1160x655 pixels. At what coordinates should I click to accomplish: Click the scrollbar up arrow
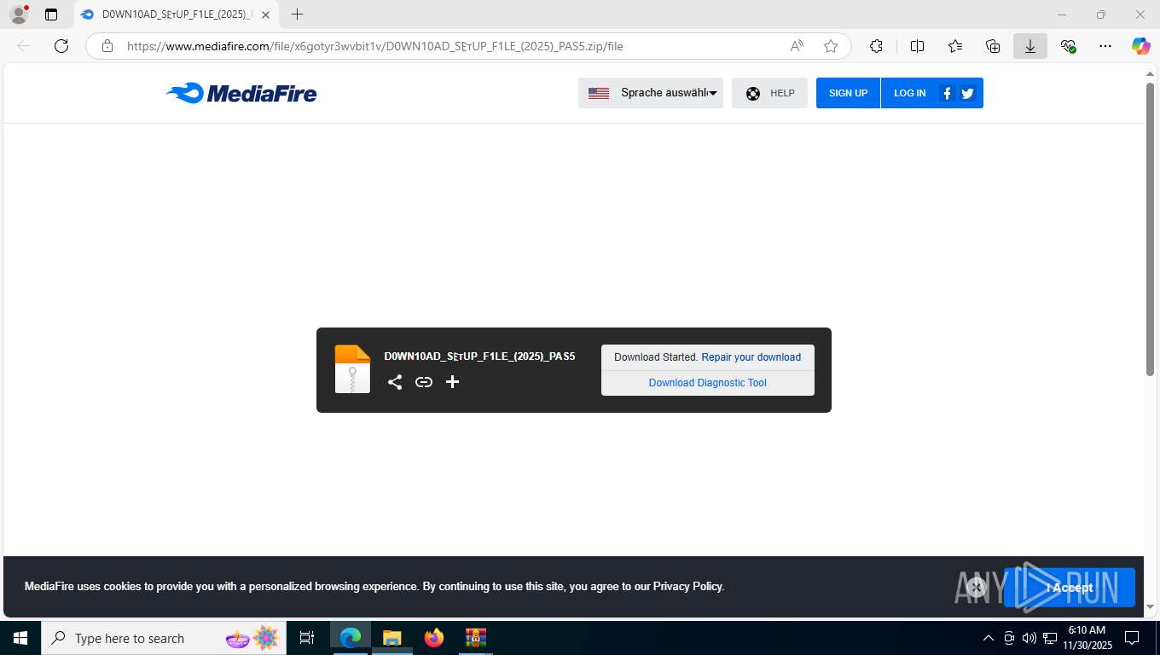click(x=1150, y=74)
